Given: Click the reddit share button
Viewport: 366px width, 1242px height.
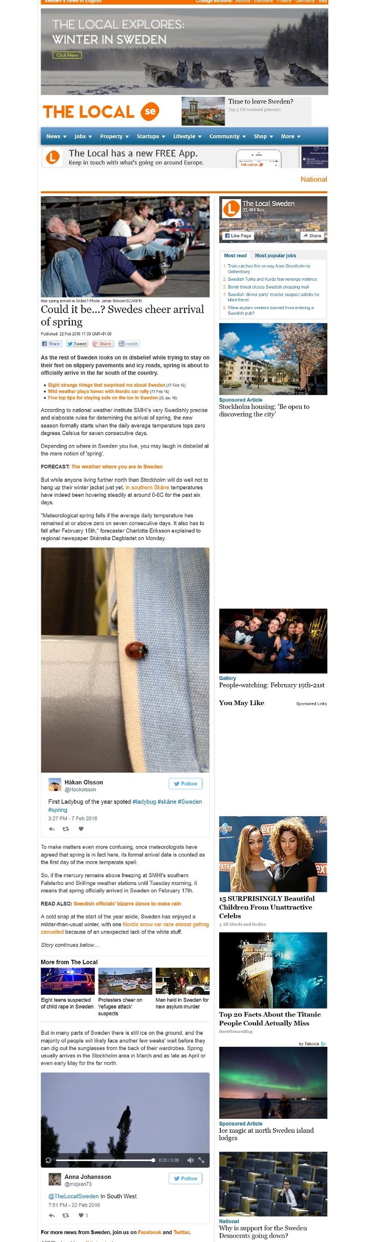Looking at the screenshot, I should click(x=129, y=344).
